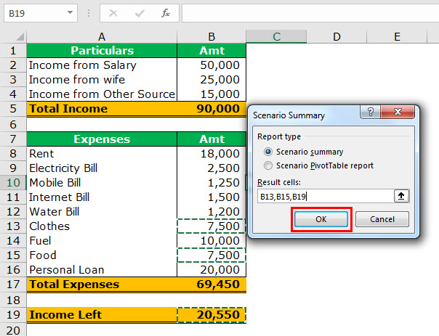
Task: Select column C header
Action: pos(276,36)
